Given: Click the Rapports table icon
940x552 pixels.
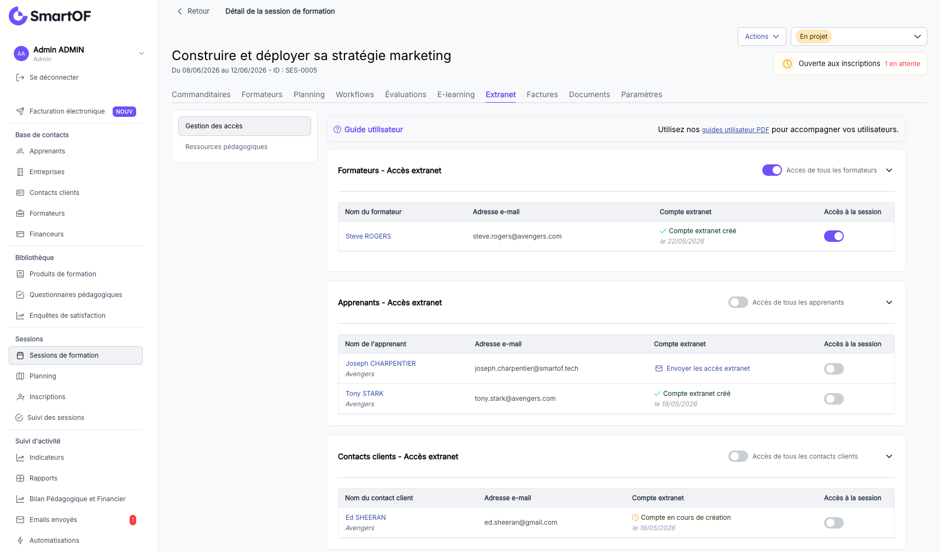Looking at the screenshot, I should click(x=20, y=478).
